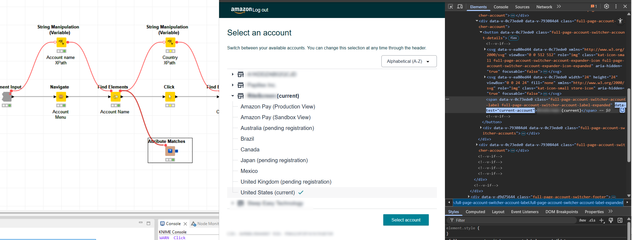Activate the DevTools inspect element picker icon
This screenshot has height=240, width=632.
[x=451, y=6]
